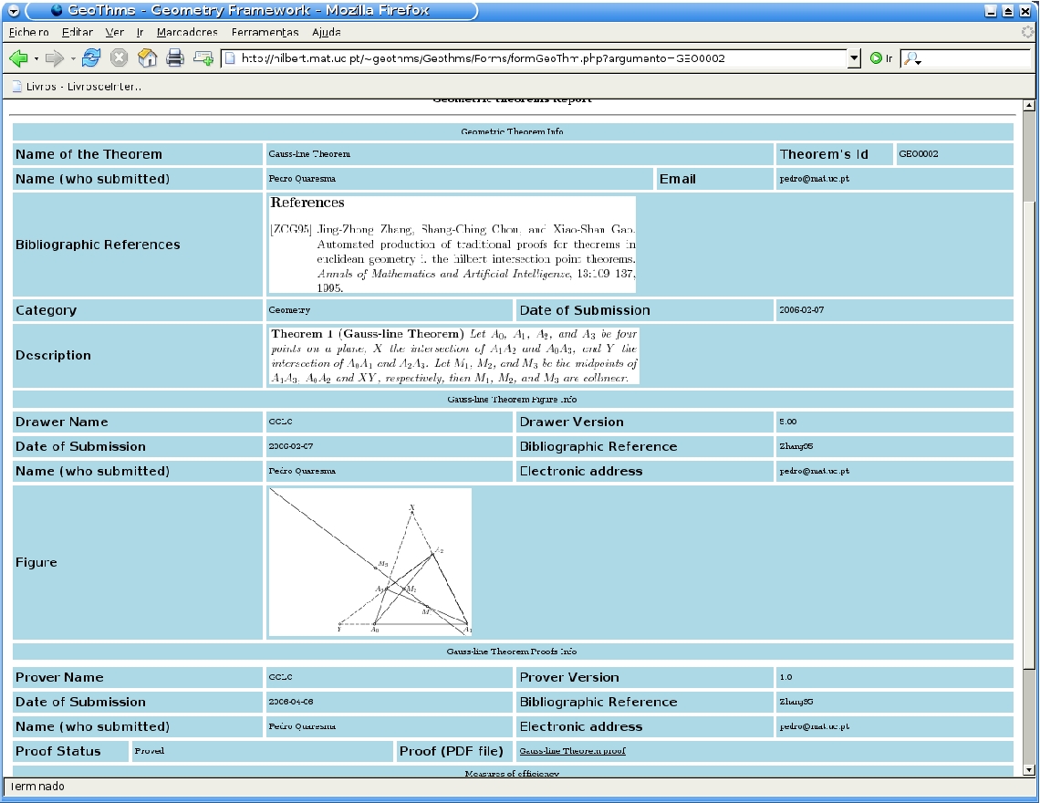The width and height of the screenshot is (1040, 803).
Task: Click the scrollbar up arrow
Action: pos(1029,105)
